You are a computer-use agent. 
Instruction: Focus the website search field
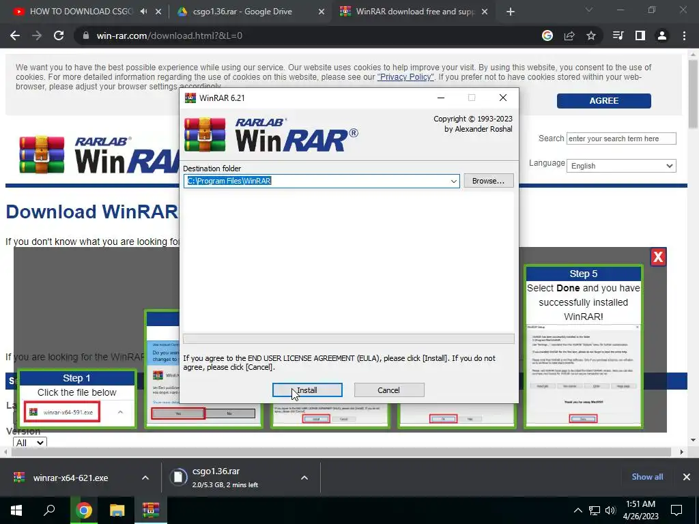[621, 139]
